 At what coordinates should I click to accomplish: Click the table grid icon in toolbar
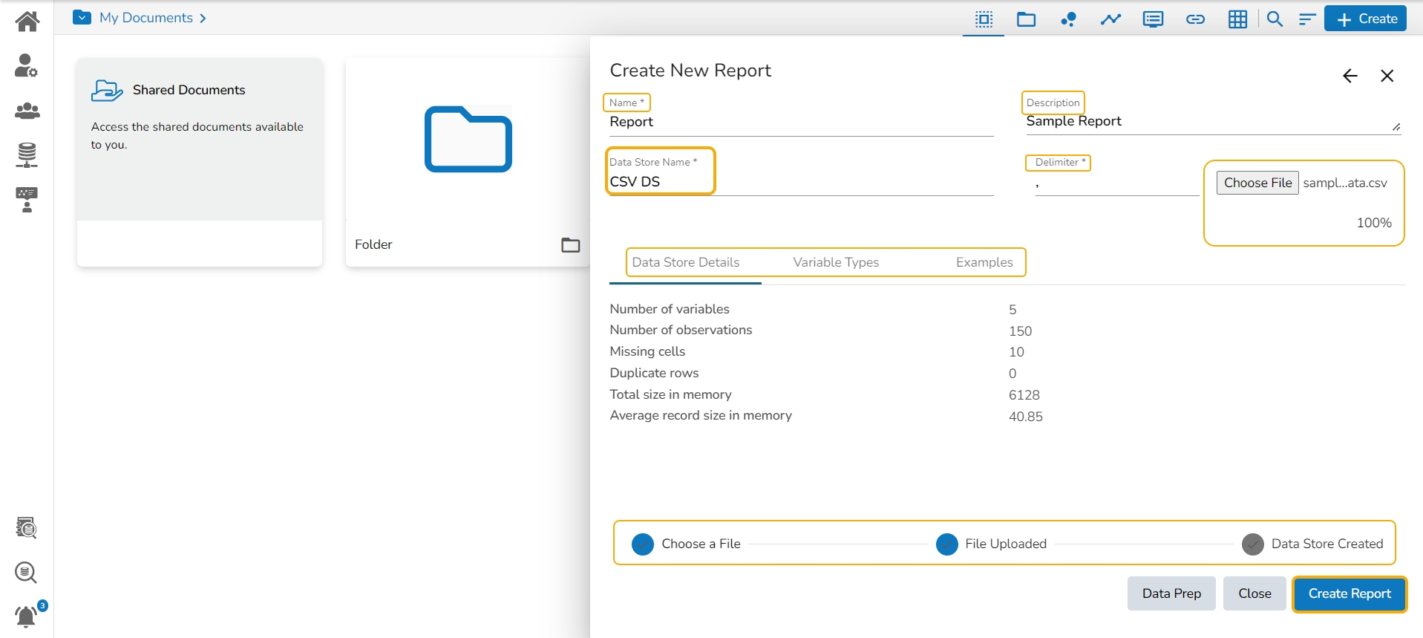click(x=1237, y=19)
